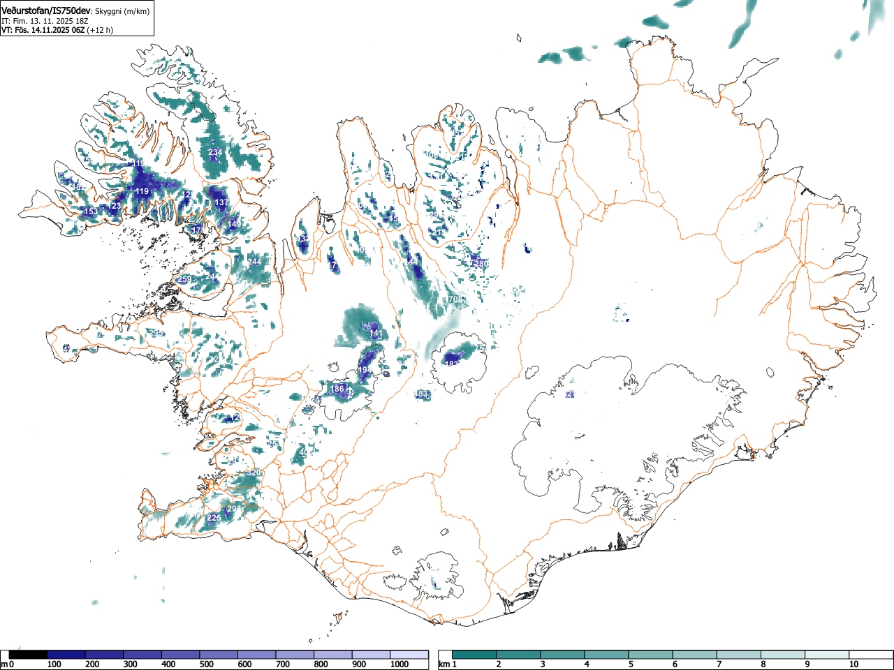The image size is (894, 670).
Task: Click the 186 visibility value on the map
Action: (337, 389)
